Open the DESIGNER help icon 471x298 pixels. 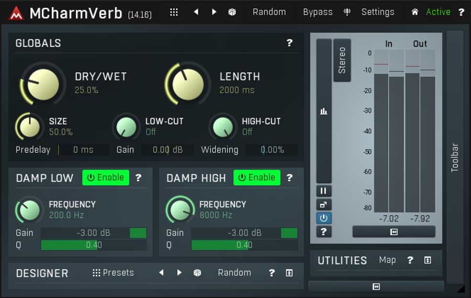coord(272,273)
